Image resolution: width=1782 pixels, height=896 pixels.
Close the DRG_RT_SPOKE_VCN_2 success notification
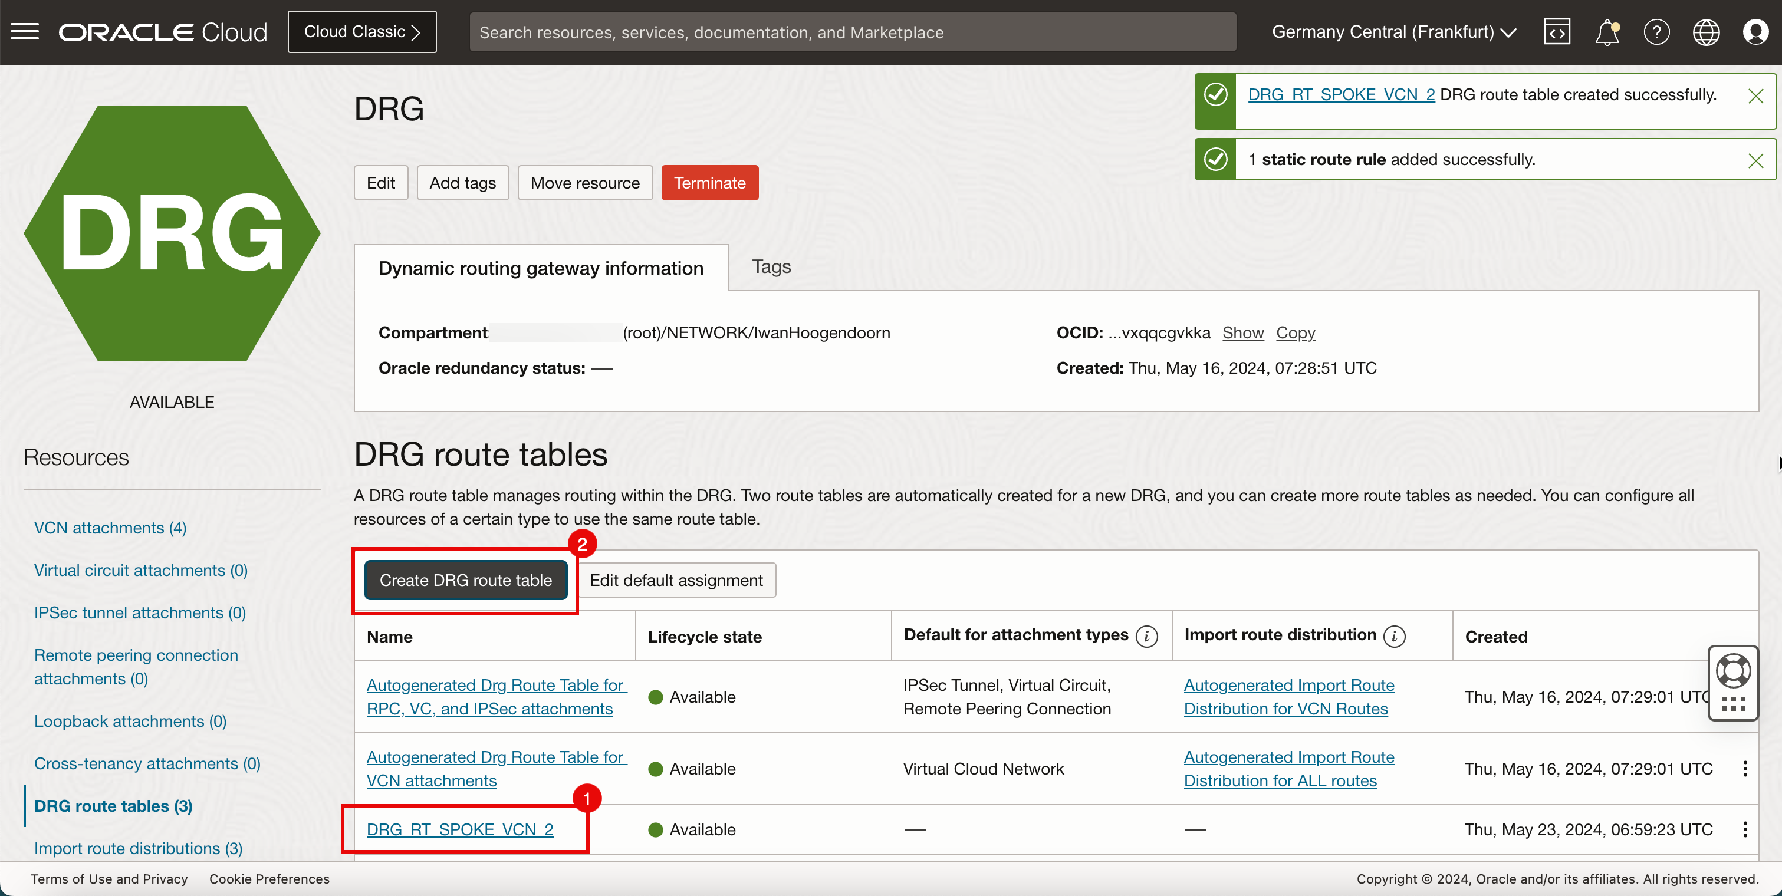tap(1755, 96)
